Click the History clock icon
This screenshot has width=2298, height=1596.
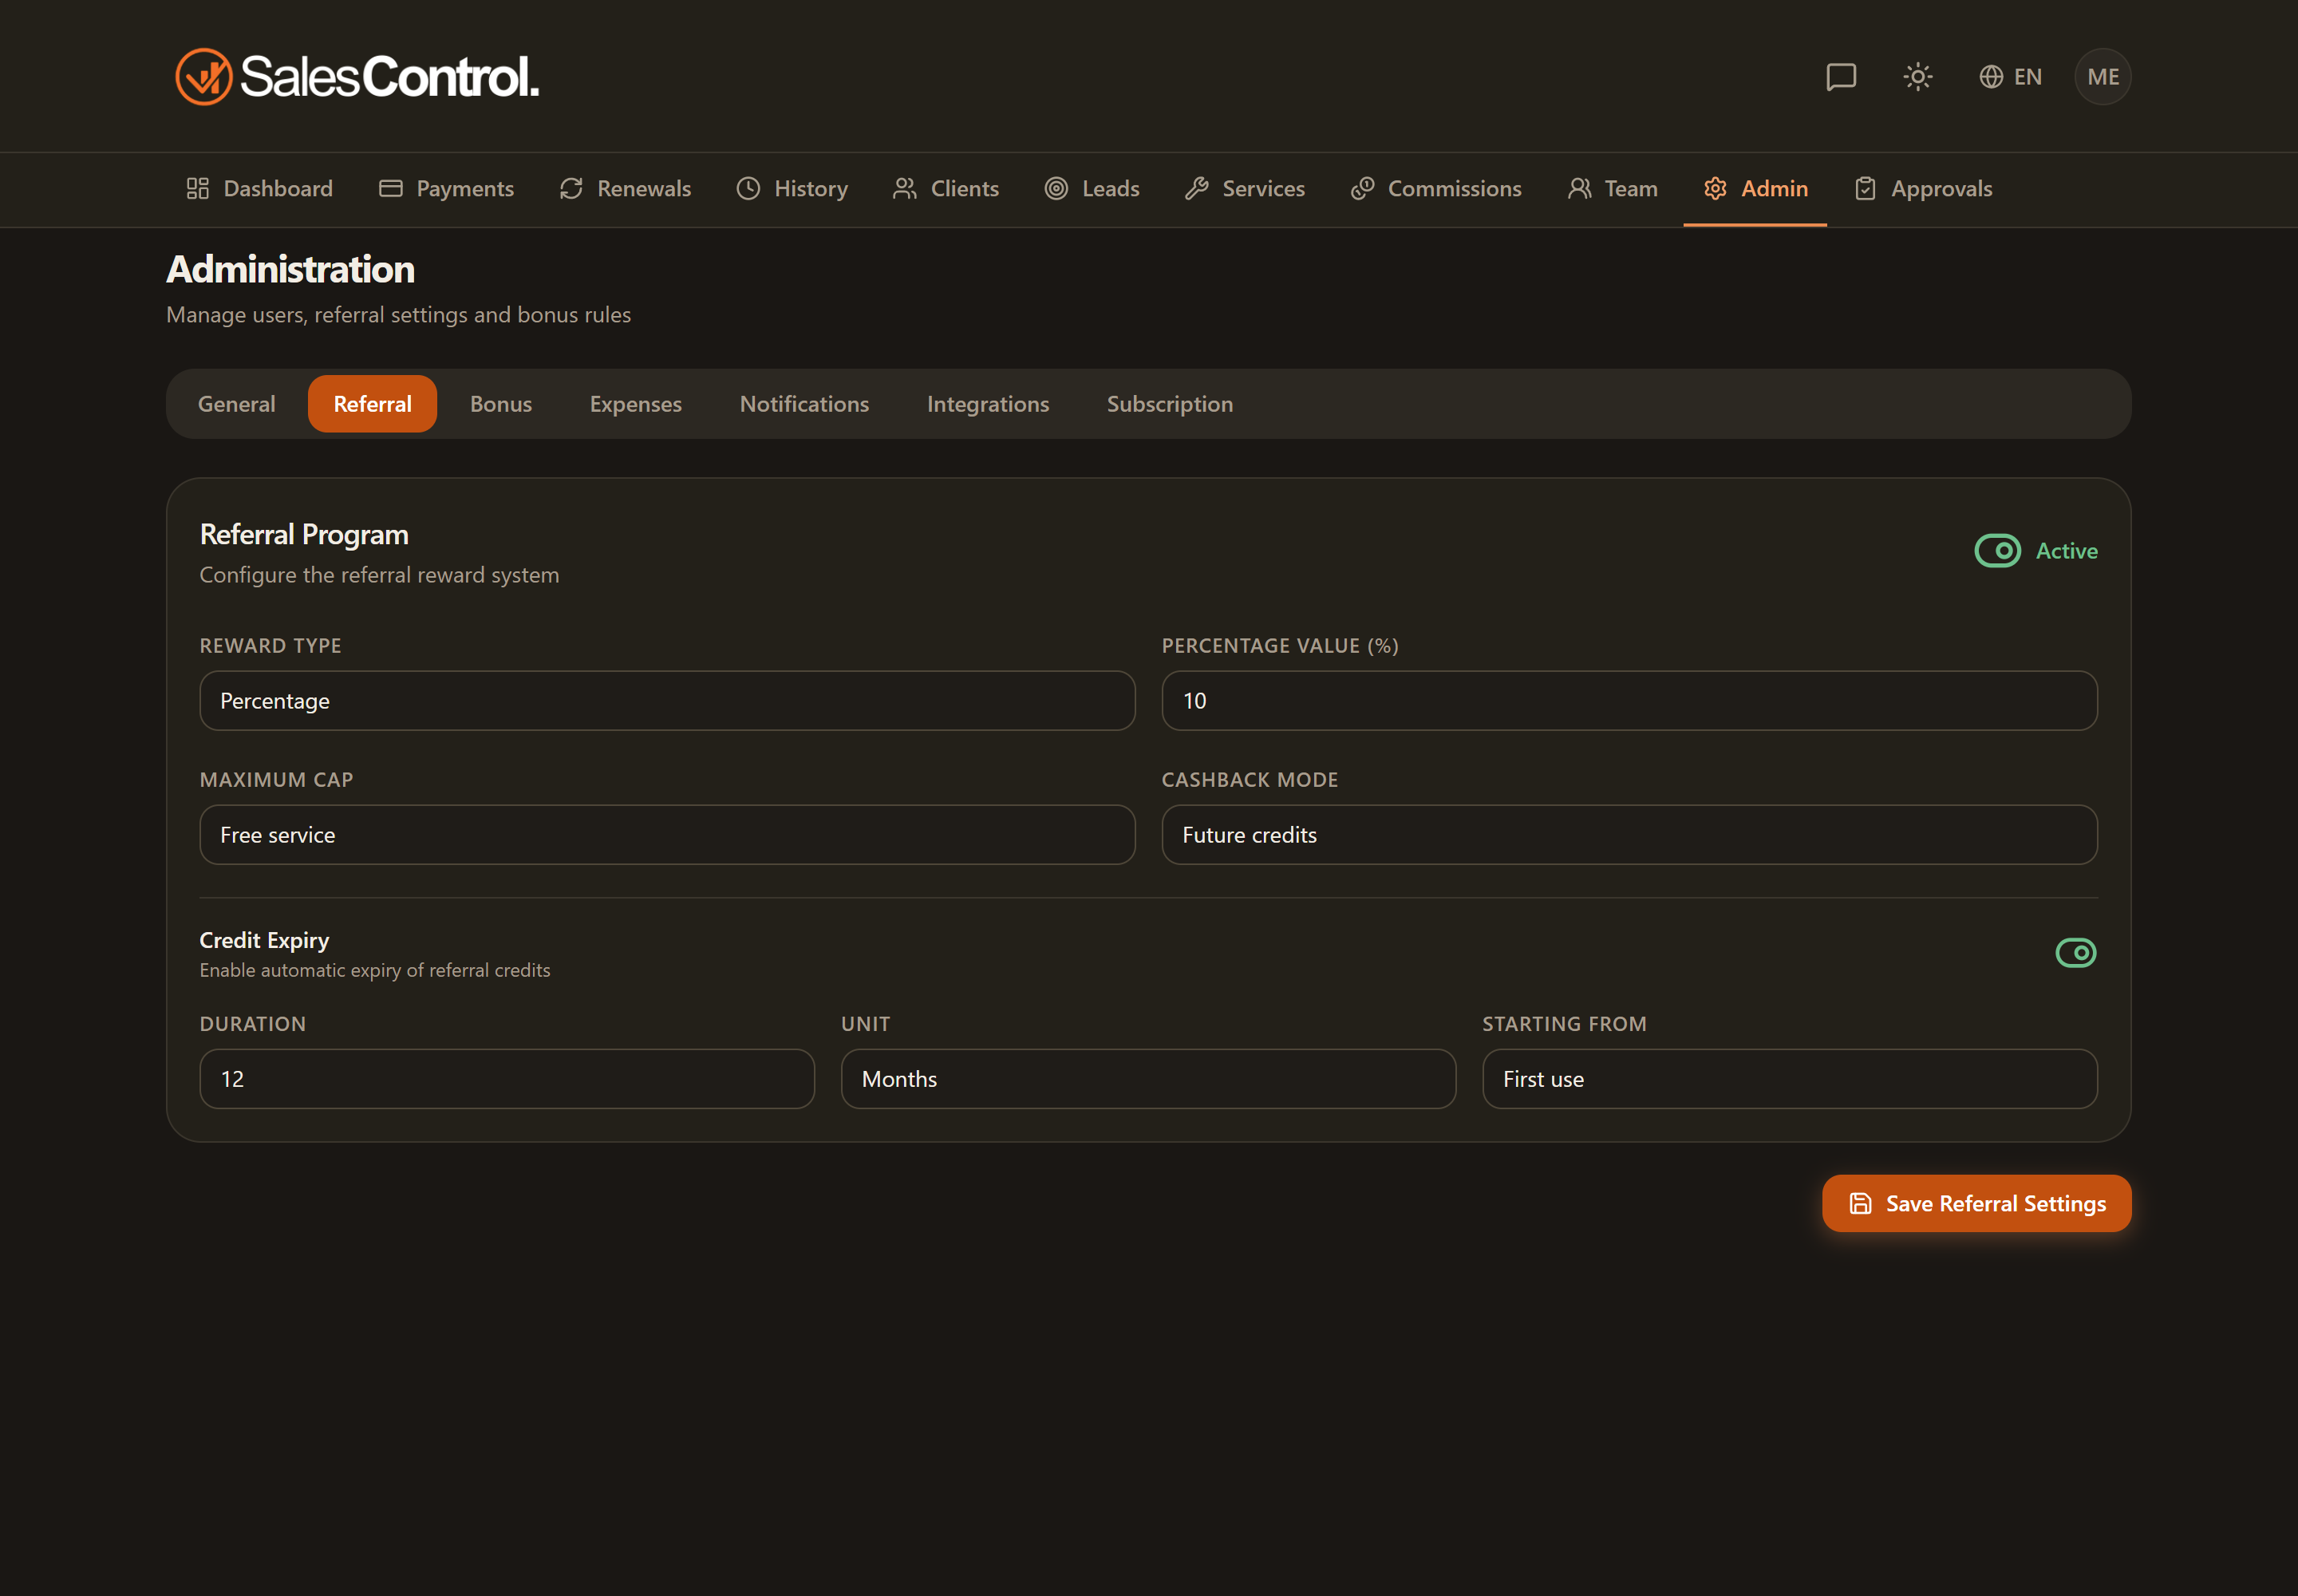[x=748, y=188]
